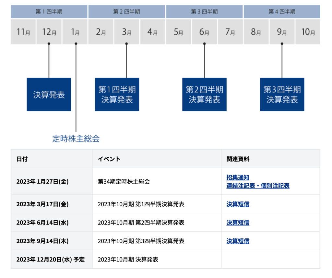
Task: Select the 4月 month cell
Action: coord(152,32)
